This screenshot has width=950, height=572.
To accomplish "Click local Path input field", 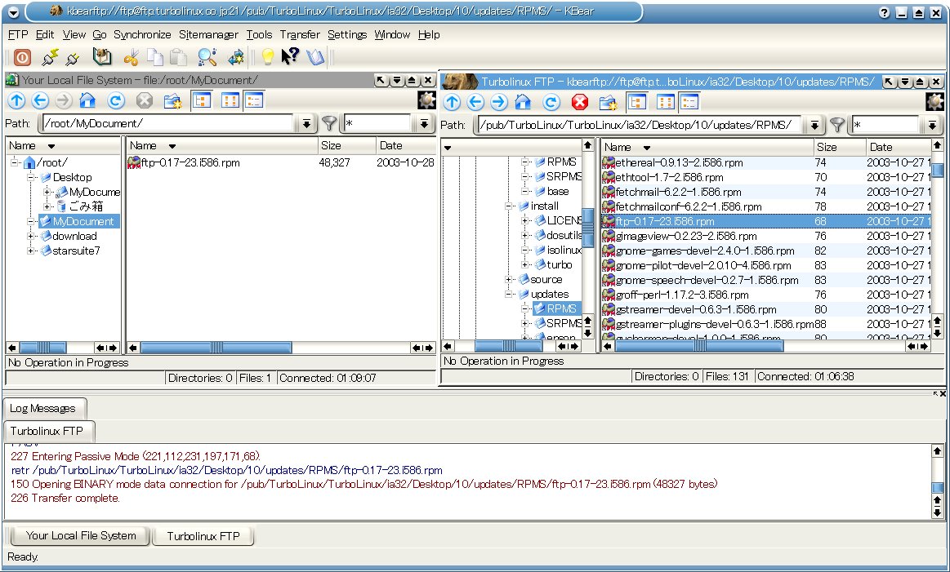I will (168, 123).
